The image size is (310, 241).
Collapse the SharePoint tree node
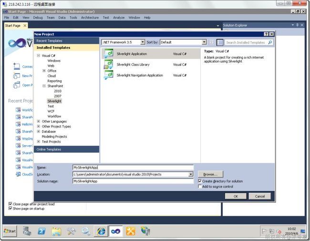click(44, 86)
